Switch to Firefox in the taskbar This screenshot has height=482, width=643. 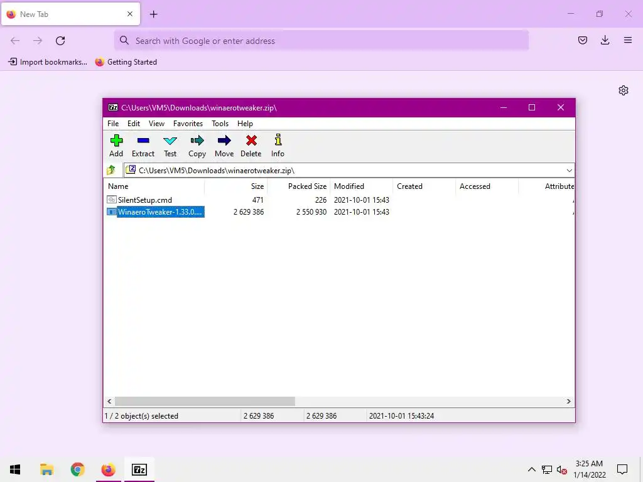108,469
